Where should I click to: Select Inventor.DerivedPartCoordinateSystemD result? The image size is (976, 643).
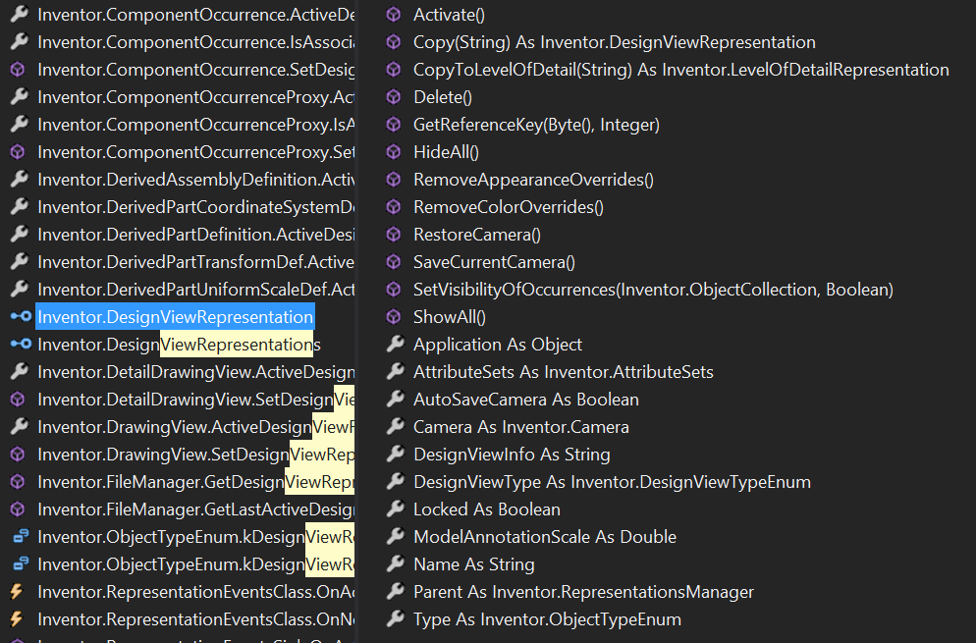196,207
